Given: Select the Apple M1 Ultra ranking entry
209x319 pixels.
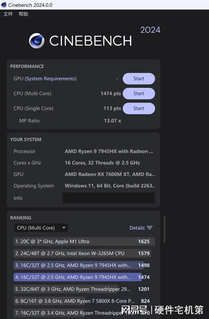Looking at the screenshot, I should 84,242.
